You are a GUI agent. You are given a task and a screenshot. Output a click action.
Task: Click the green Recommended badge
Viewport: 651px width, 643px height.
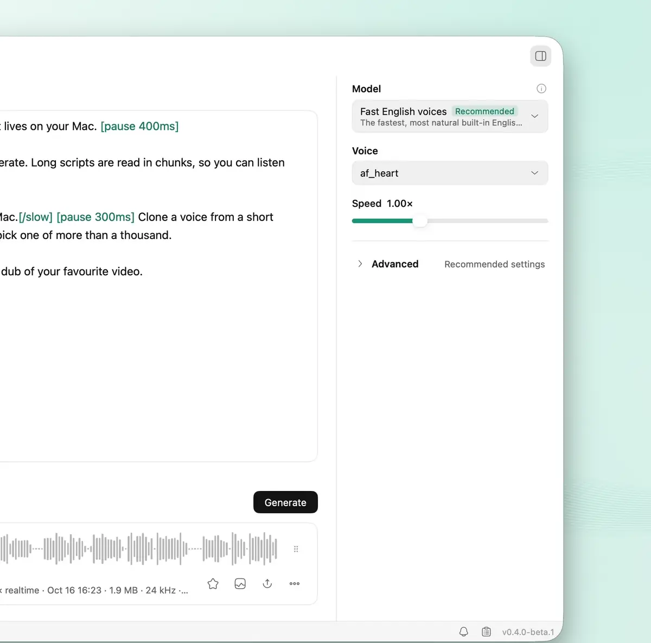pos(484,111)
